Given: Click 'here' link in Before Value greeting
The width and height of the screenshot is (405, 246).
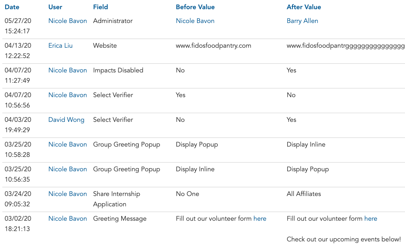Looking at the screenshot, I should 260,218.
